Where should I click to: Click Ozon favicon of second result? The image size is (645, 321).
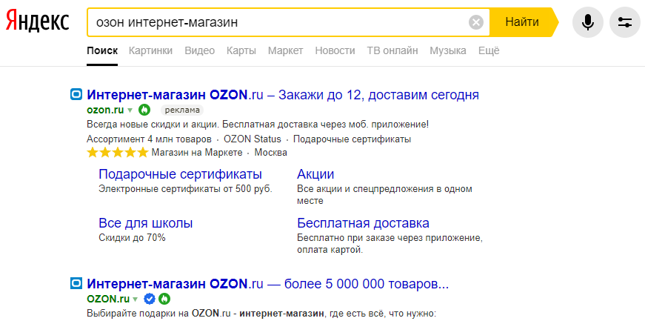[x=76, y=284]
